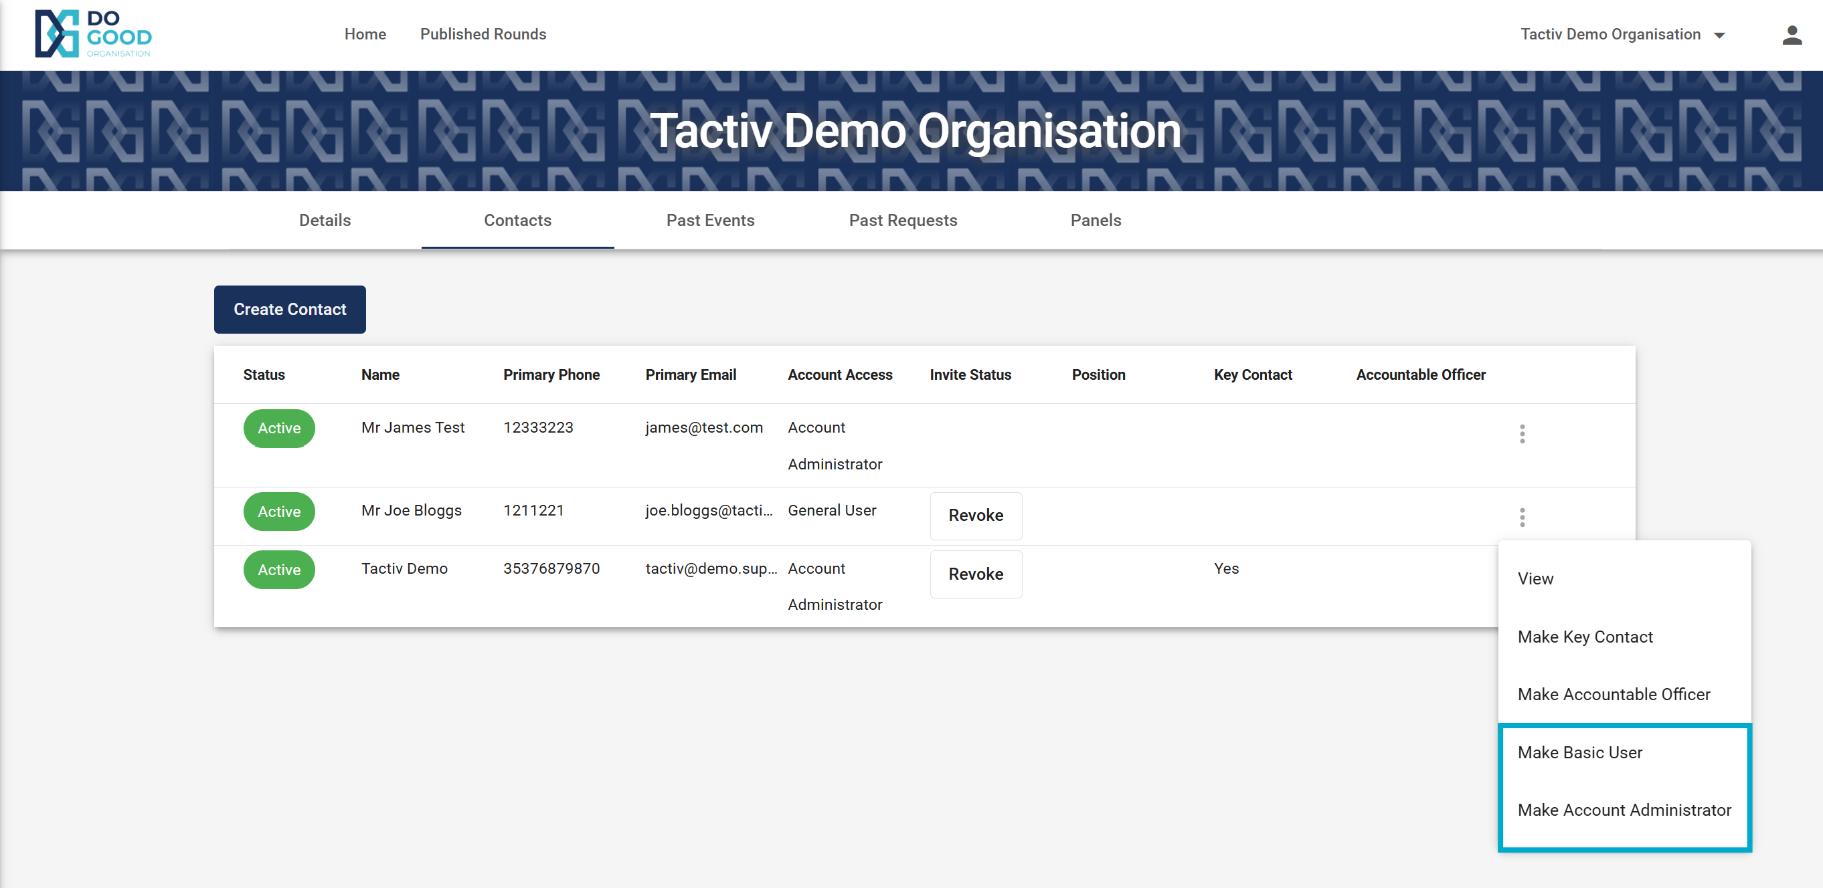Switch to Past Requests tab
Image resolution: width=1823 pixels, height=888 pixels.
[x=902, y=220]
